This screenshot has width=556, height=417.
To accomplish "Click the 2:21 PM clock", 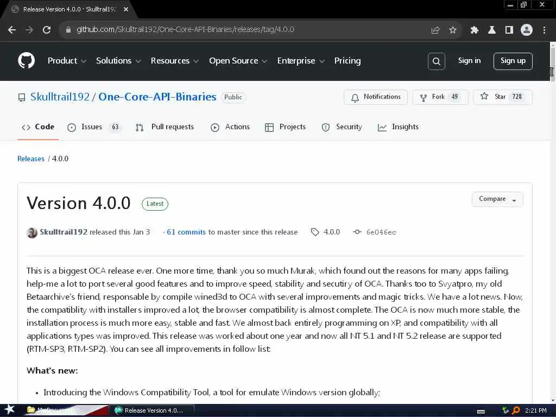I will click(x=535, y=410).
